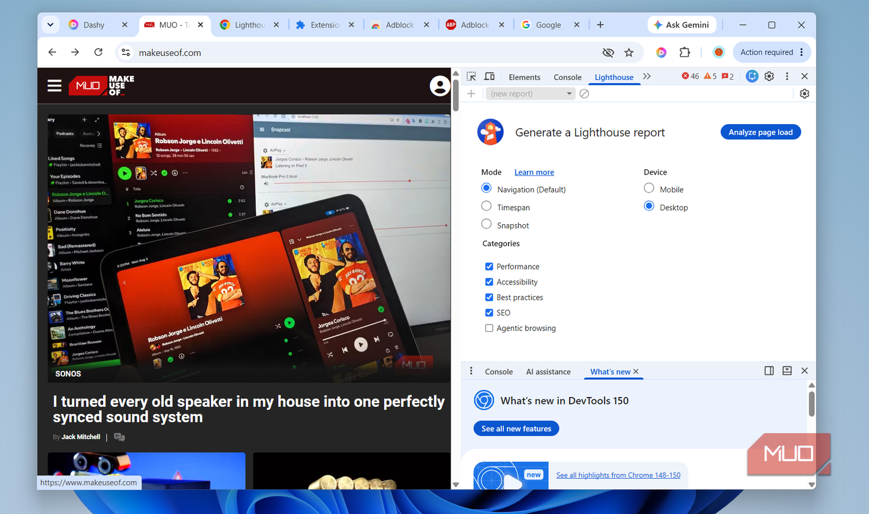Image resolution: width=869 pixels, height=514 pixels.
Task: Click the Ask Gemini button
Action: [681, 25]
